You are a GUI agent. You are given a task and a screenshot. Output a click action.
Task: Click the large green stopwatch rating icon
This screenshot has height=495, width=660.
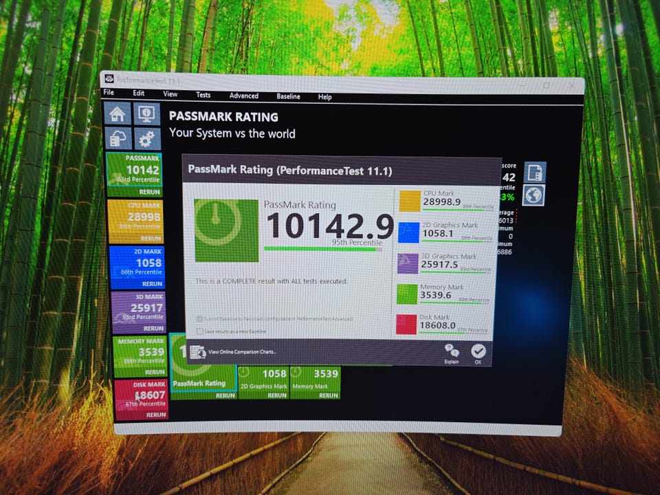click(226, 231)
